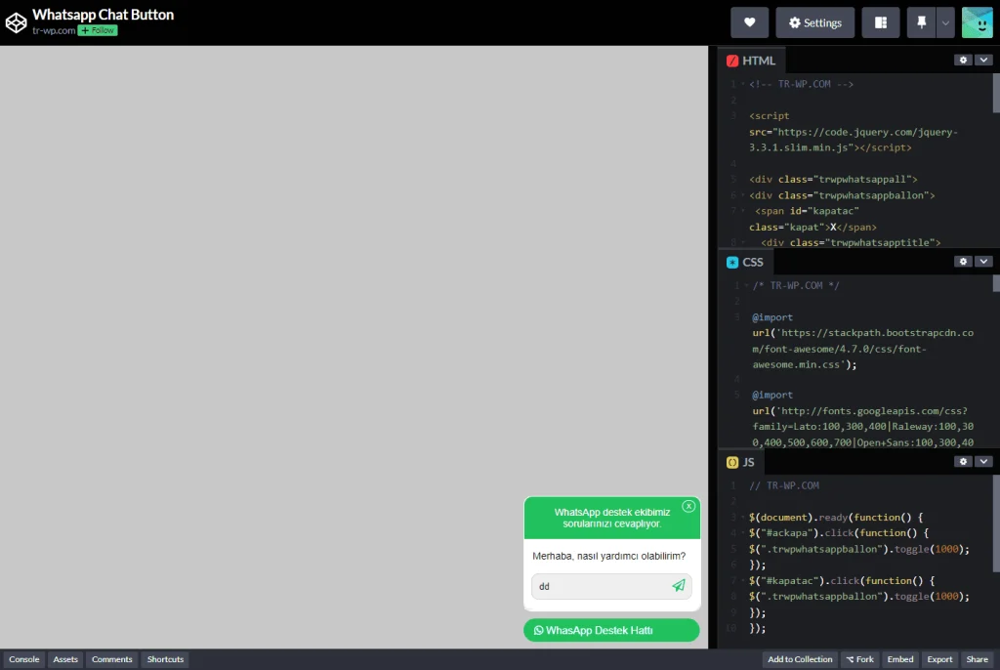
Task: Select the HTML editor tab
Action: click(751, 61)
